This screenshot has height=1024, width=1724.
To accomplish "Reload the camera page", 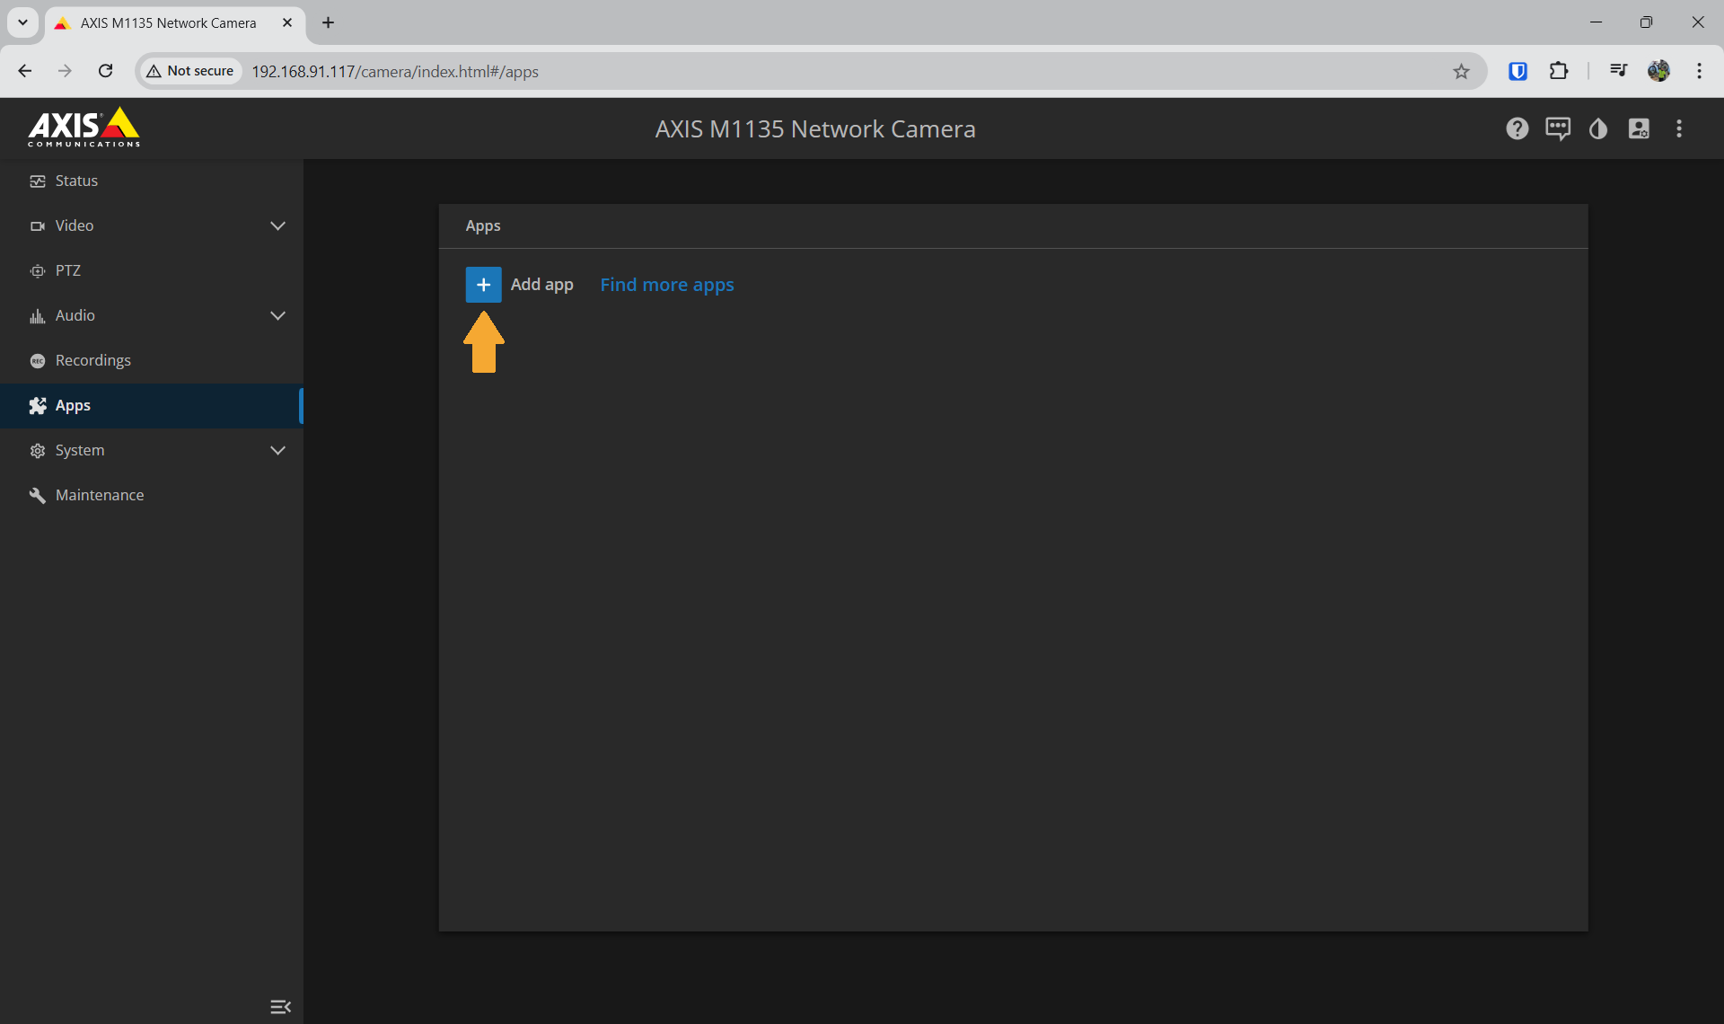I will coord(105,71).
